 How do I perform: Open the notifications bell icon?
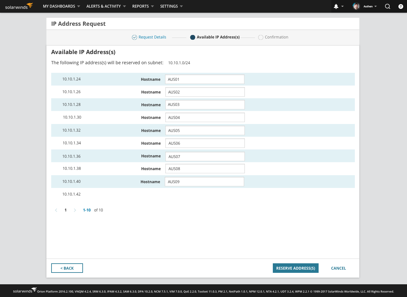pos(336,6)
